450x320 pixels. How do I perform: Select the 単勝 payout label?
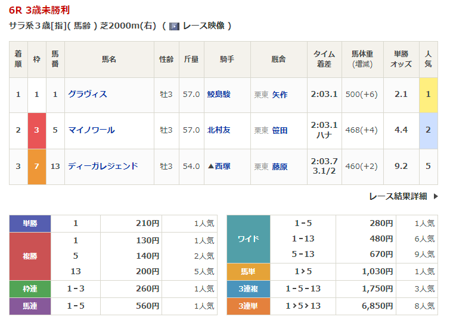(x=30, y=224)
